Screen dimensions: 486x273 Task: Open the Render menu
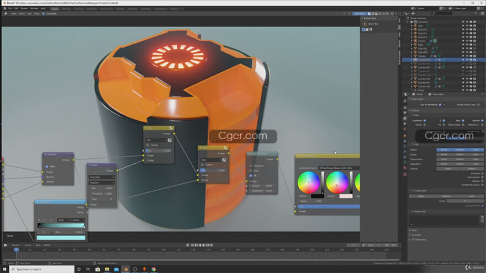tap(24, 9)
